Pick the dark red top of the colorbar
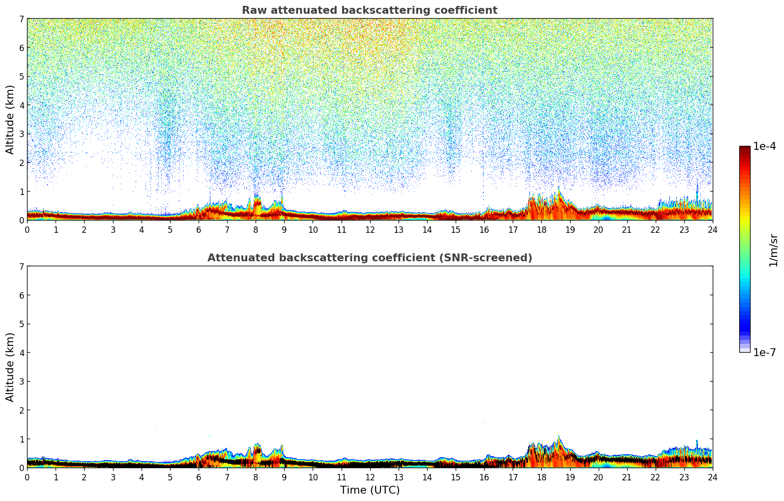This screenshot has width=784, height=501. 745,150
